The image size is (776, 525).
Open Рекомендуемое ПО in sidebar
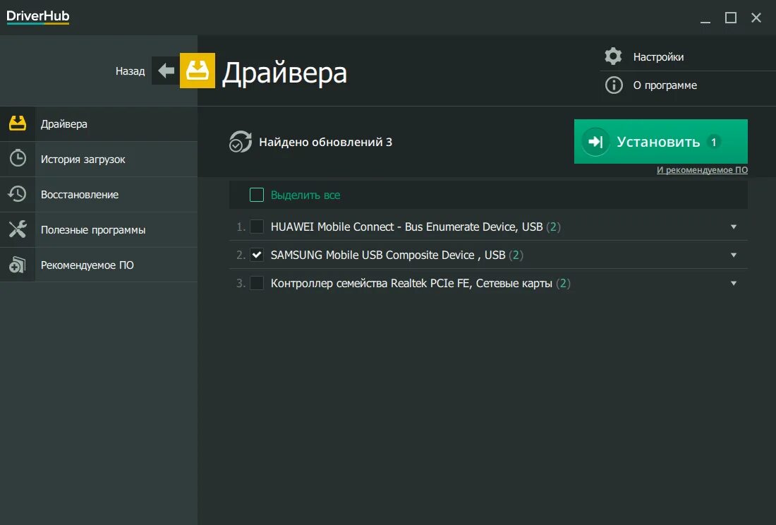coord(99,265)
